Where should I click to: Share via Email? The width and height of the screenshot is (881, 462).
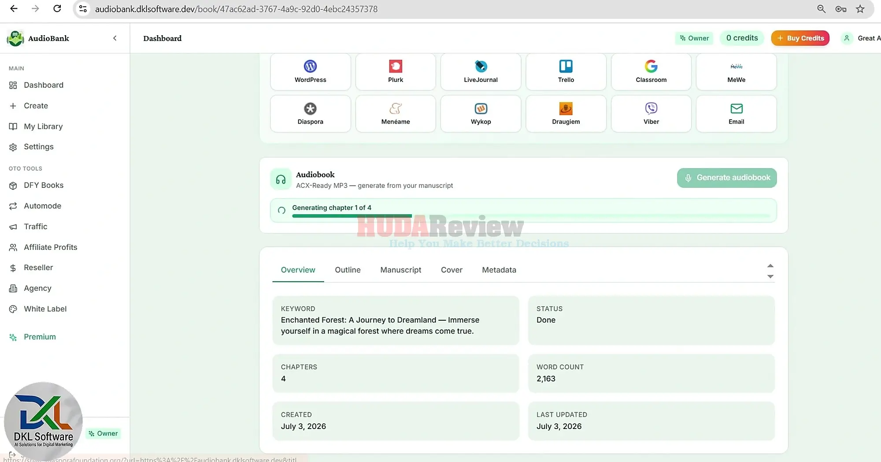pyautogui.click(x=736, y=114)
